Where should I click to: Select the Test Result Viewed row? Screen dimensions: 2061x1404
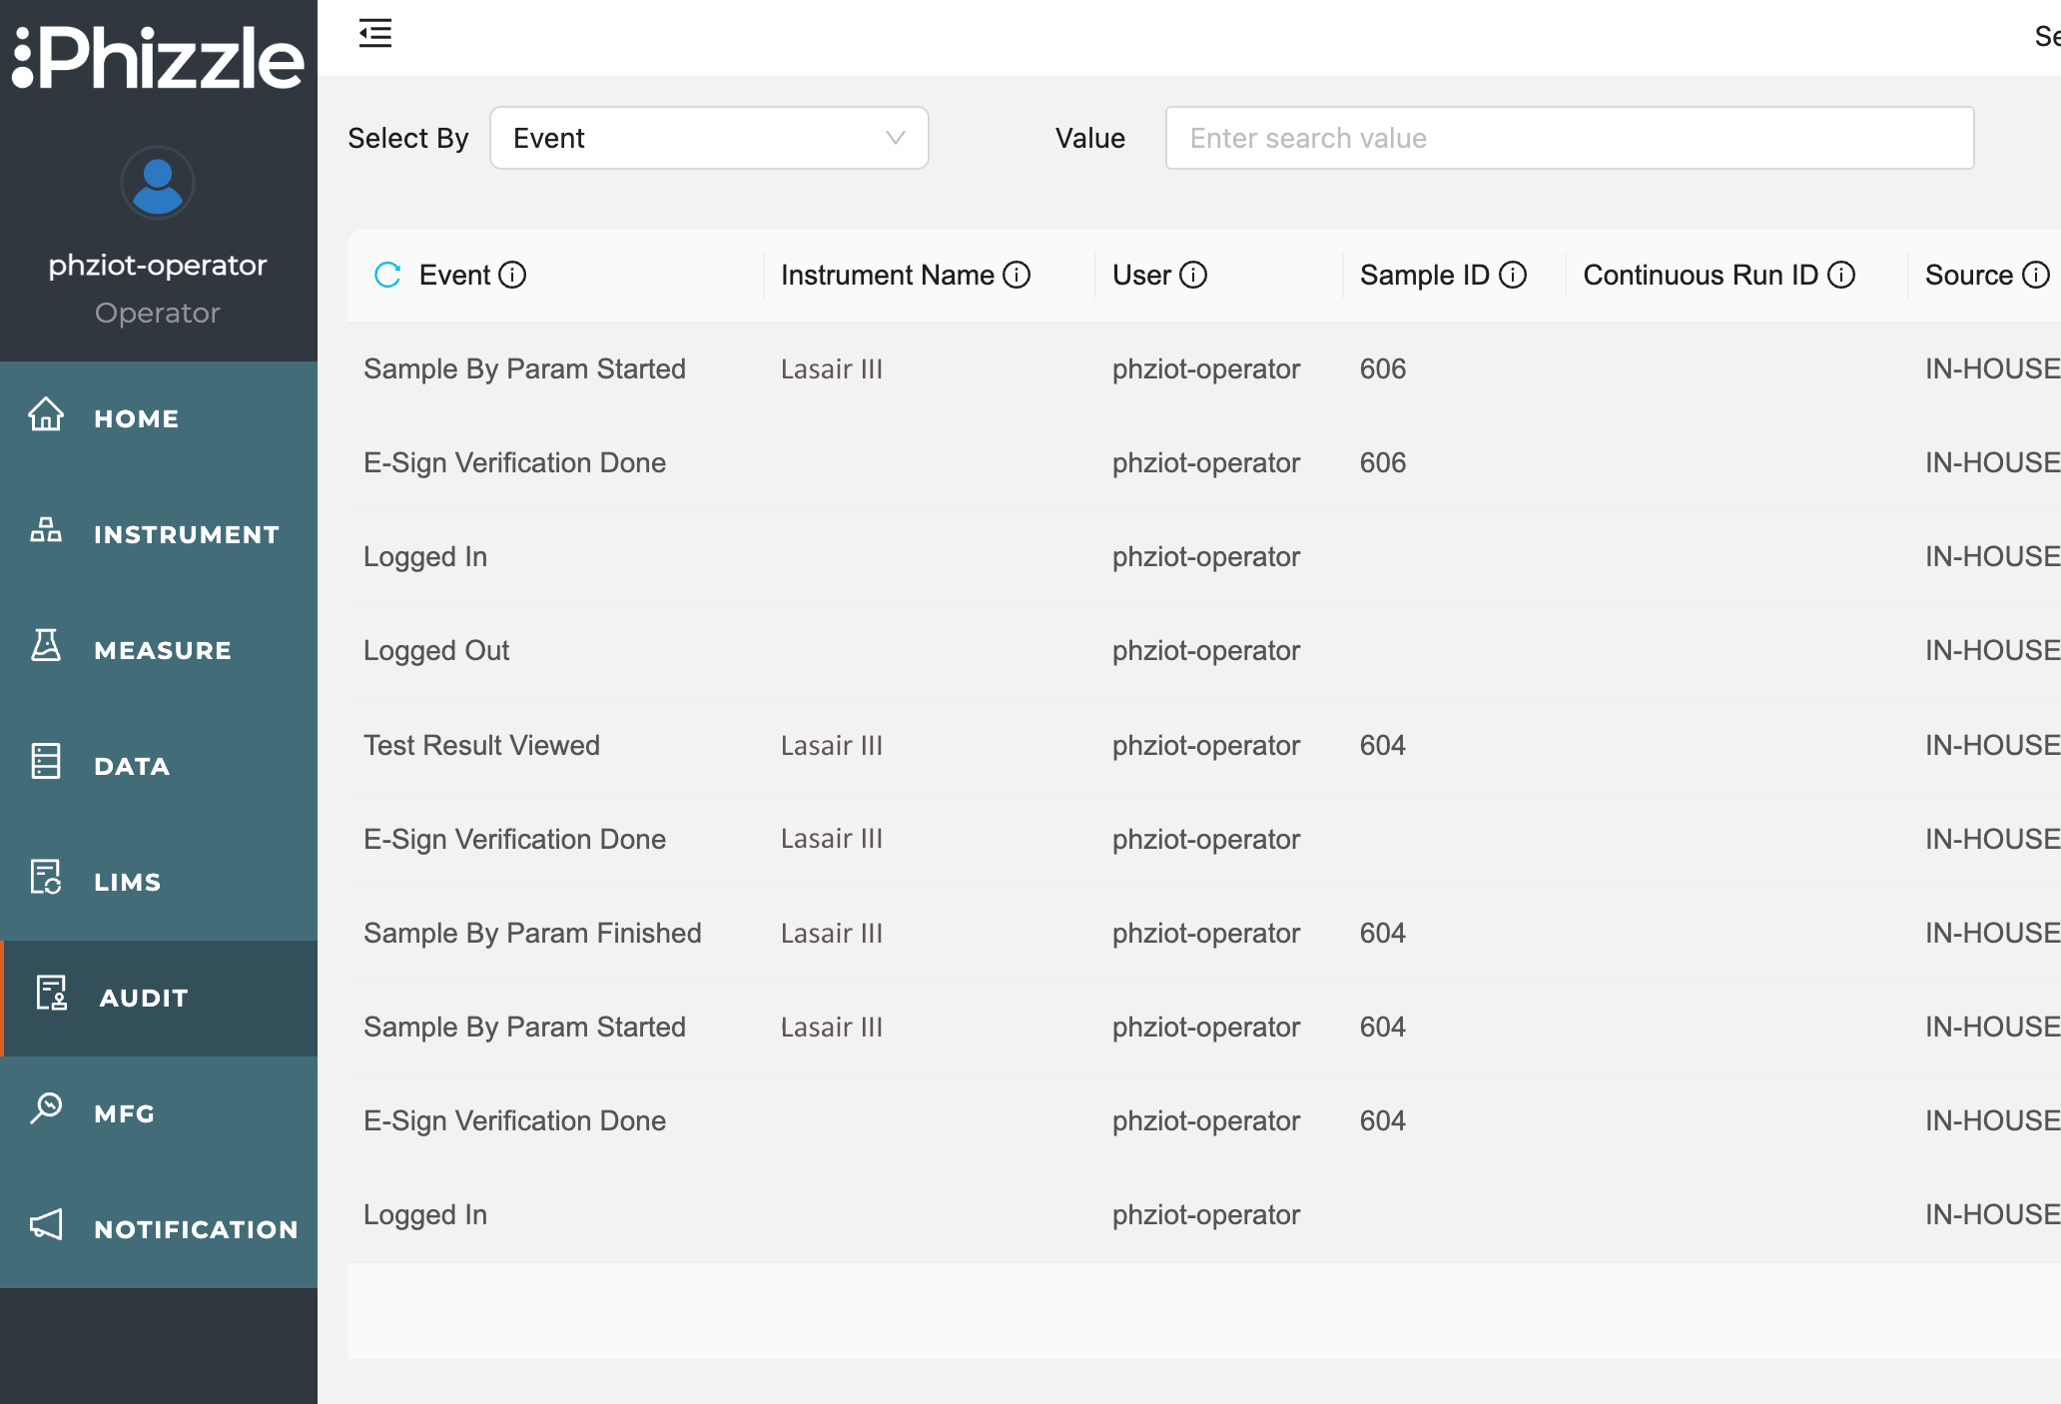481,745
